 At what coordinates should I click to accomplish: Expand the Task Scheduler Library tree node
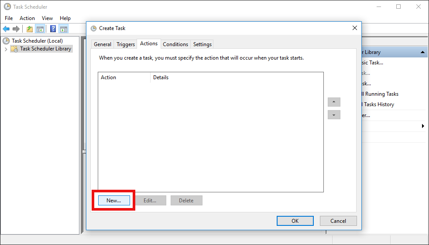(6, 49)
